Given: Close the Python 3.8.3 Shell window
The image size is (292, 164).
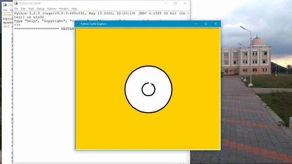Looking at the screenshot, I should (x=185, y=3).
